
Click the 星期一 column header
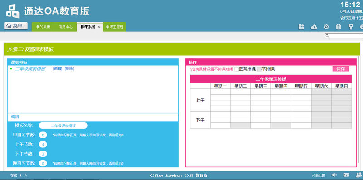(220, 86)
